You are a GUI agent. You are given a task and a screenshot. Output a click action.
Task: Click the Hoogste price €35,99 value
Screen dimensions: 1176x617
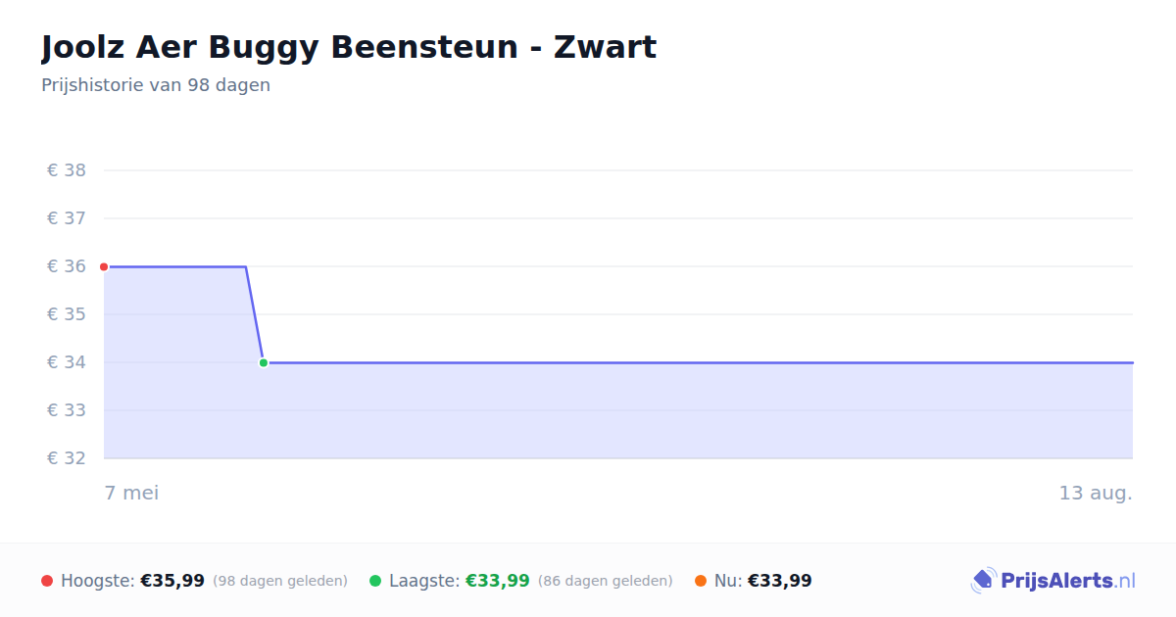click(172, 581)
